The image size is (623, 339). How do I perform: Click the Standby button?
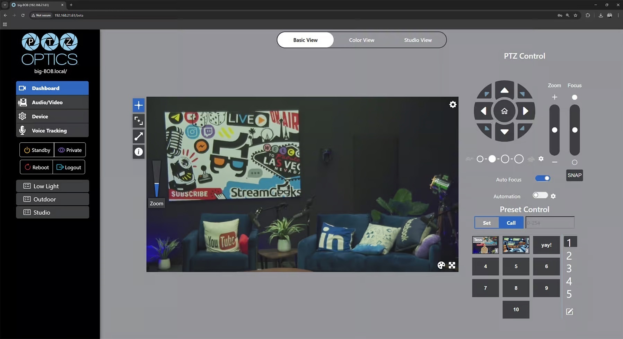pos(37,150)
